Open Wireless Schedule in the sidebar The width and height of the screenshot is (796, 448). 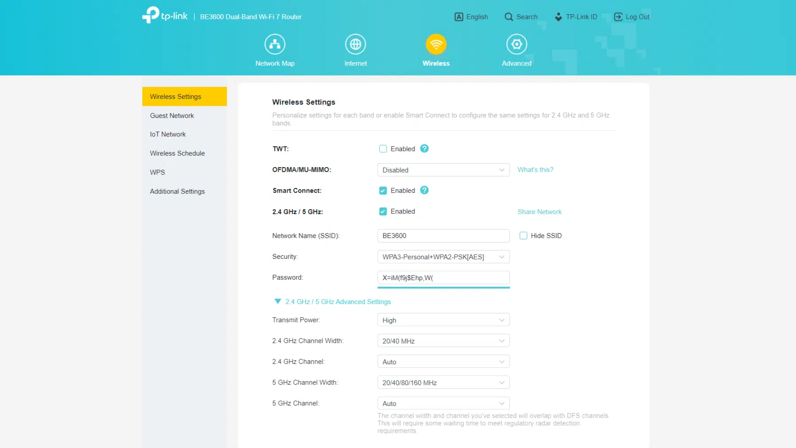[177, 153]
